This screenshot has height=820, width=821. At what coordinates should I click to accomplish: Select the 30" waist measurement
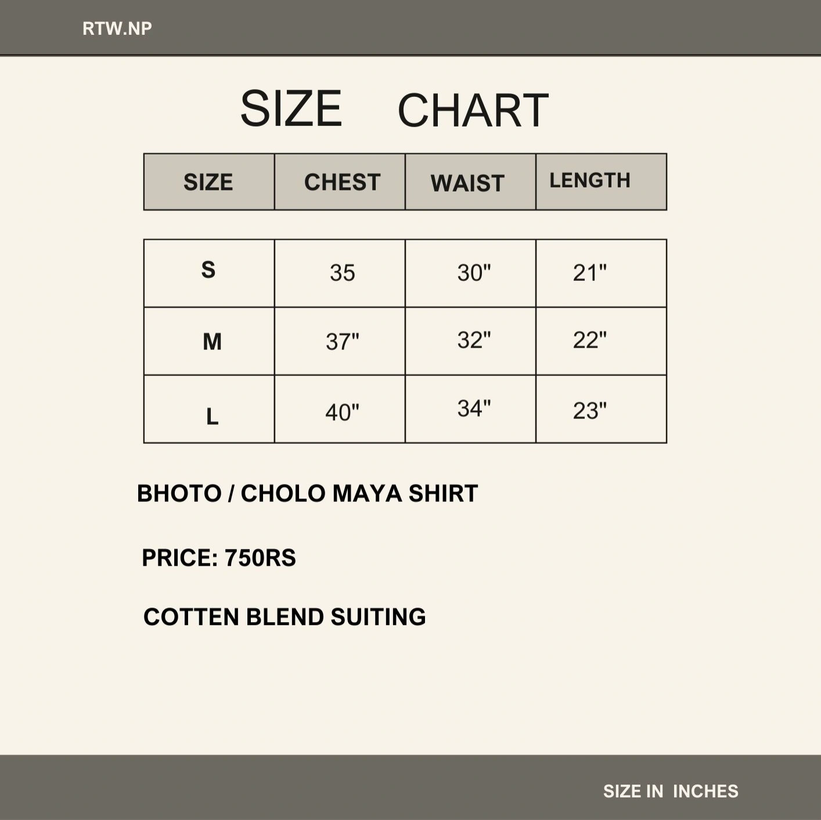point(474,273)
